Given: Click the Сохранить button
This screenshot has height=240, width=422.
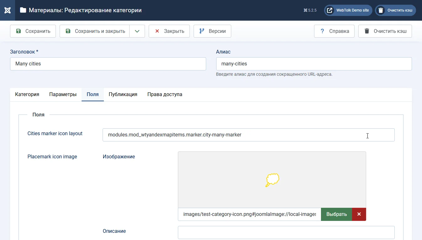Looking at the screenshot, I should coord(33,31).
